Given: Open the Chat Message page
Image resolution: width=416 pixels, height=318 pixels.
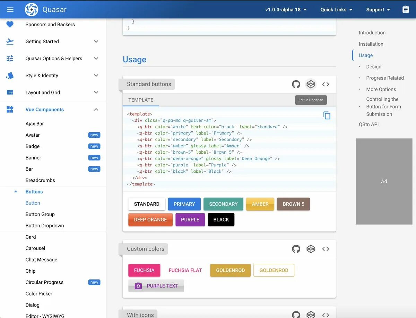Looking at the screenshot, I should point(41,260).
